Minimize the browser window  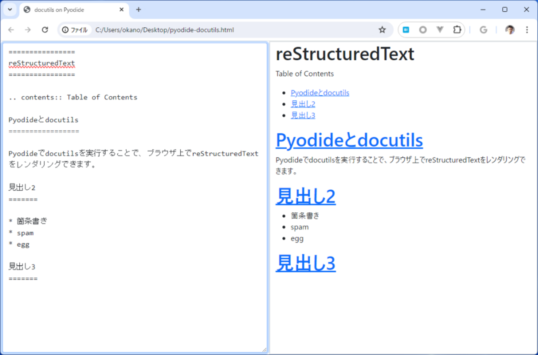(483, 10)
